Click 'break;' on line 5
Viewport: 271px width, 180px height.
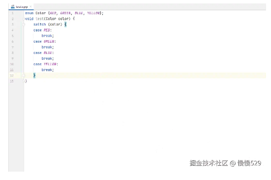pyautogui.click(x=48, y=36)
